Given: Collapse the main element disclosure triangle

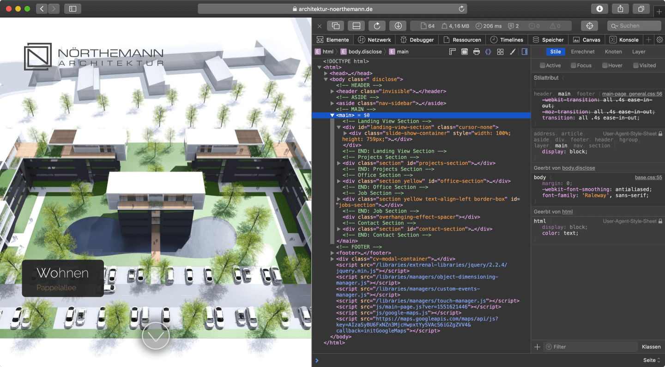Looking at the screenshot, I should (x=332, y=115).
